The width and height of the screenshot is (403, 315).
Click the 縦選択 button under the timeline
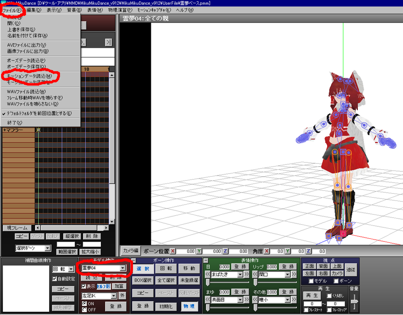click(x=72, y=236)
